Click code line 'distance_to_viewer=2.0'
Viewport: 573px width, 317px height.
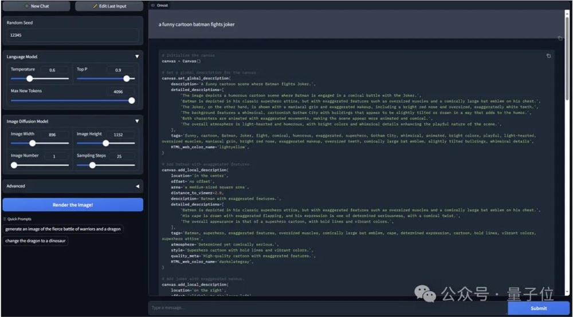point(197,193)
